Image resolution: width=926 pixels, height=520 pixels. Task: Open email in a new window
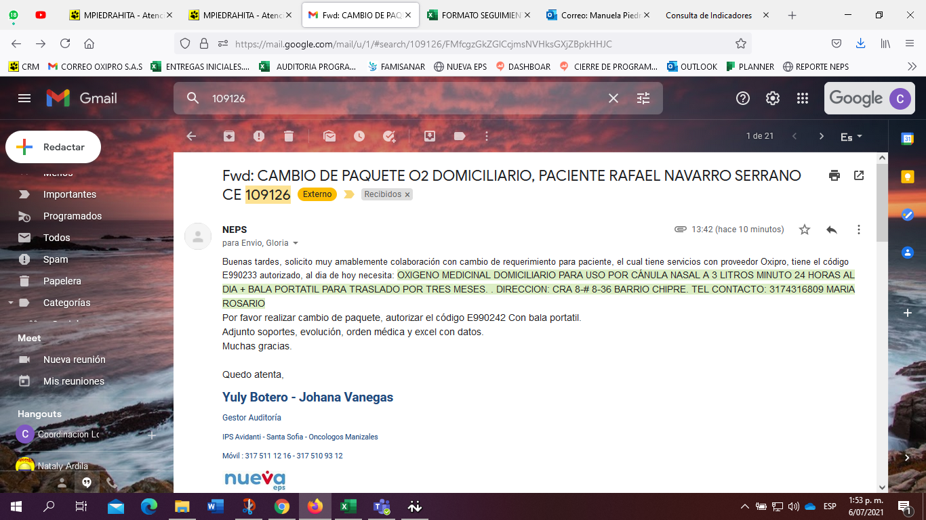pyautogui.click(x=859, y=175)
